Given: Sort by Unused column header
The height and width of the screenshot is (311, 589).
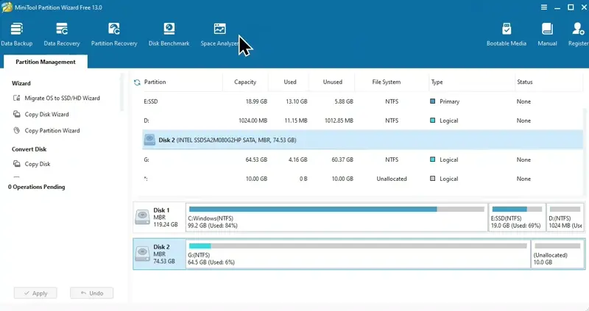Looking at the screenshot, I should pyautogui.click(x=333, y=82).
